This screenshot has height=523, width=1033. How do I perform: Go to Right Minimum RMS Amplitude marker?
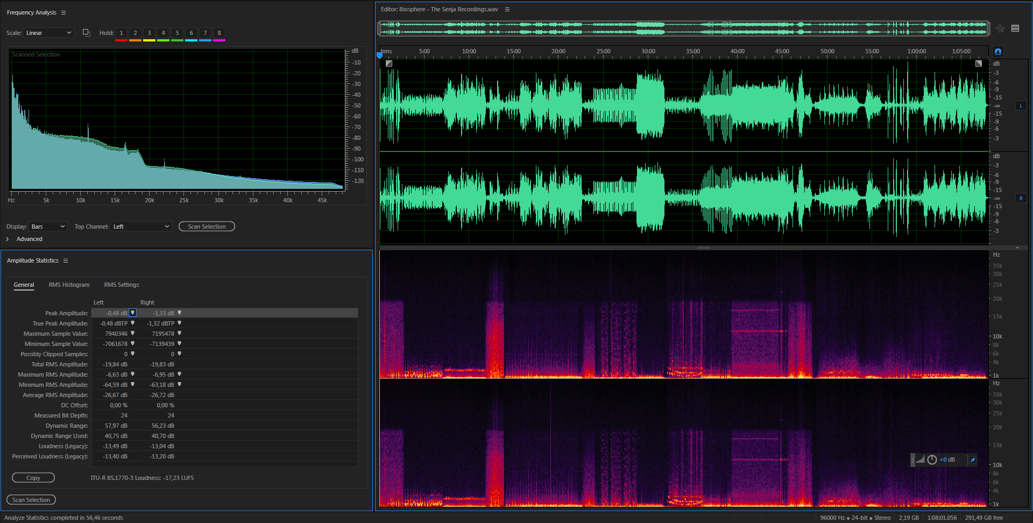tap(179, 384)
